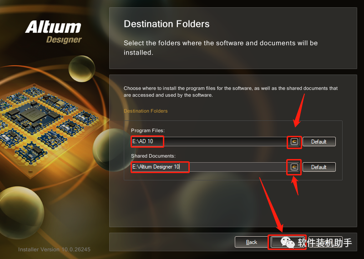
Task: Click the 'Shared Documents:' label
Action: (153, 156)
